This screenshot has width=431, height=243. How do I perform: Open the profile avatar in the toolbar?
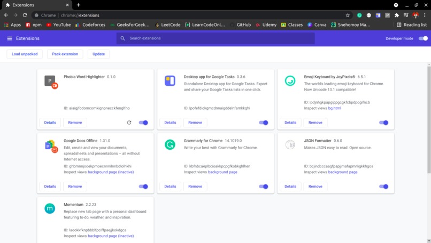[x=415, y=15]
